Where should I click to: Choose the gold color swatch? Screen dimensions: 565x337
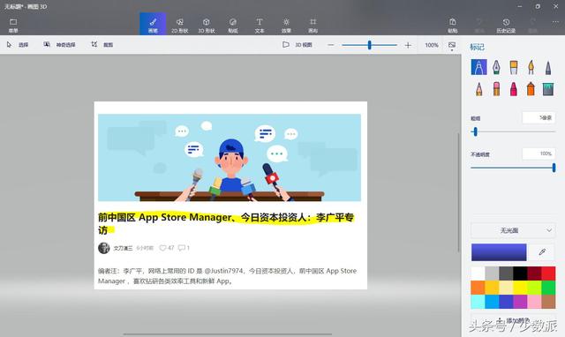pos(492,288)
